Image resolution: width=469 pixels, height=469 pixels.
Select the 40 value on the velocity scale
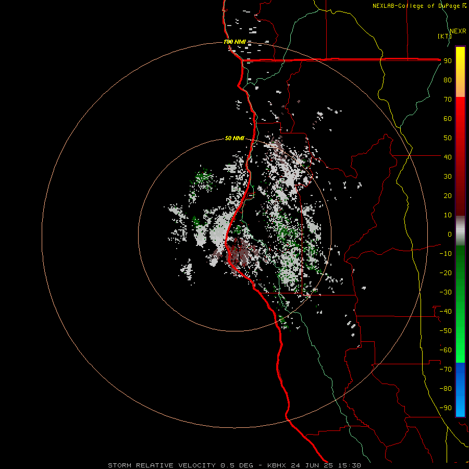click(x=448, y=157)
